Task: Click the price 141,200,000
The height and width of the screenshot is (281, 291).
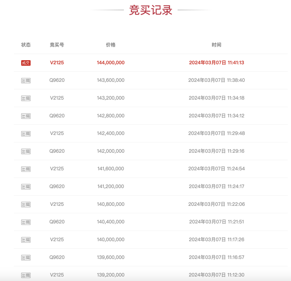Action: pos(111,186)
